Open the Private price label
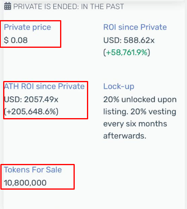 click(x=27, y=27)
